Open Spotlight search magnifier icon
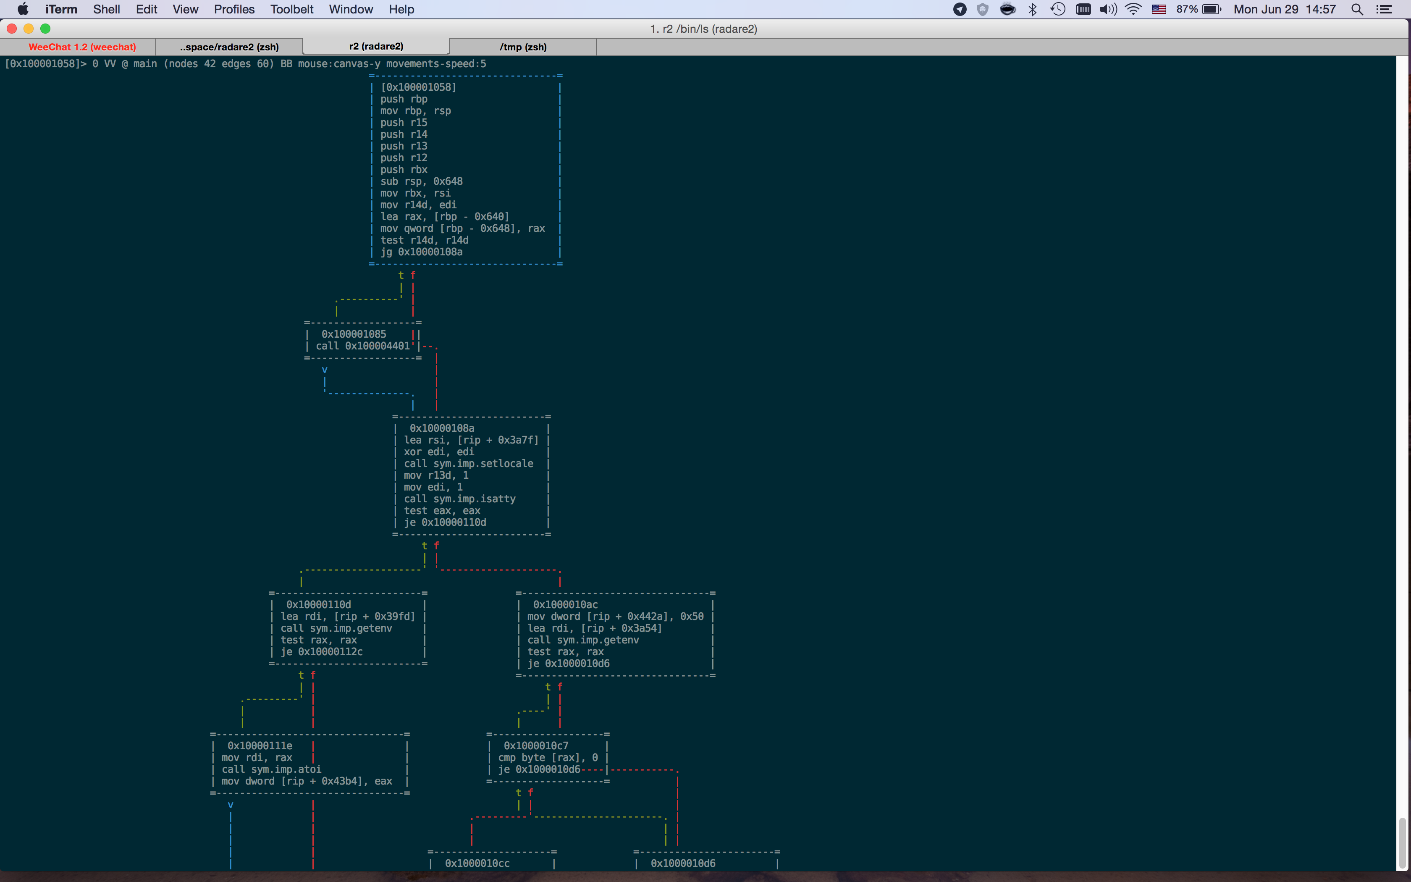This screenshot has height=882, width=1411. (x=1357, y=9)
